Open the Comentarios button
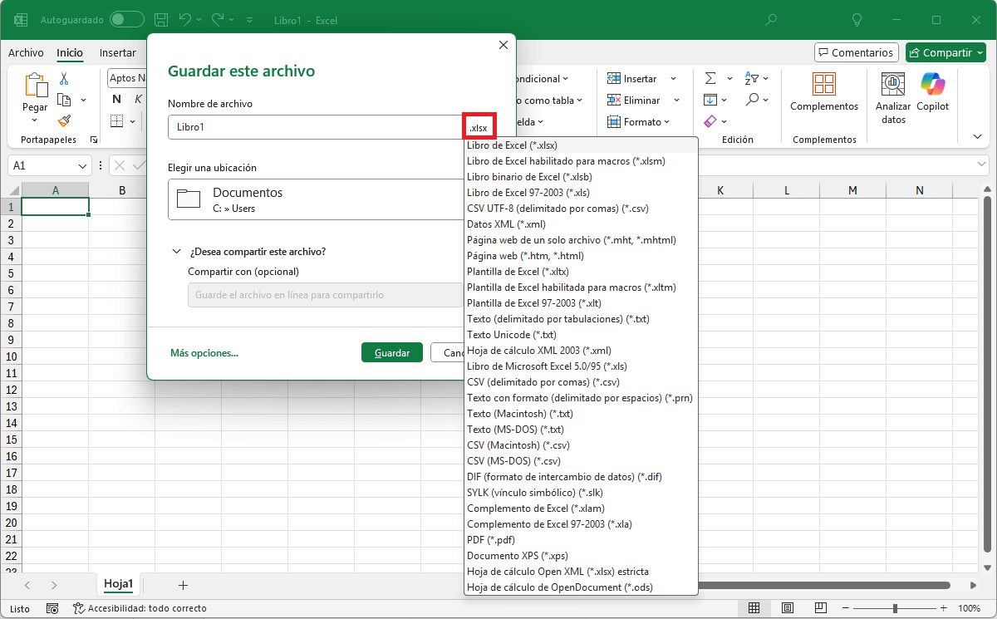Viewport: 997px width, 619px height. tap(857, 52)
